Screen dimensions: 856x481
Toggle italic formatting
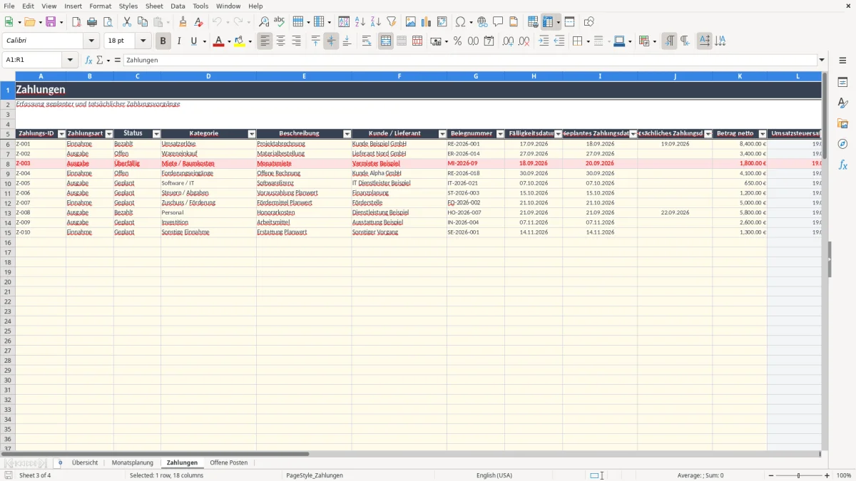178,41
